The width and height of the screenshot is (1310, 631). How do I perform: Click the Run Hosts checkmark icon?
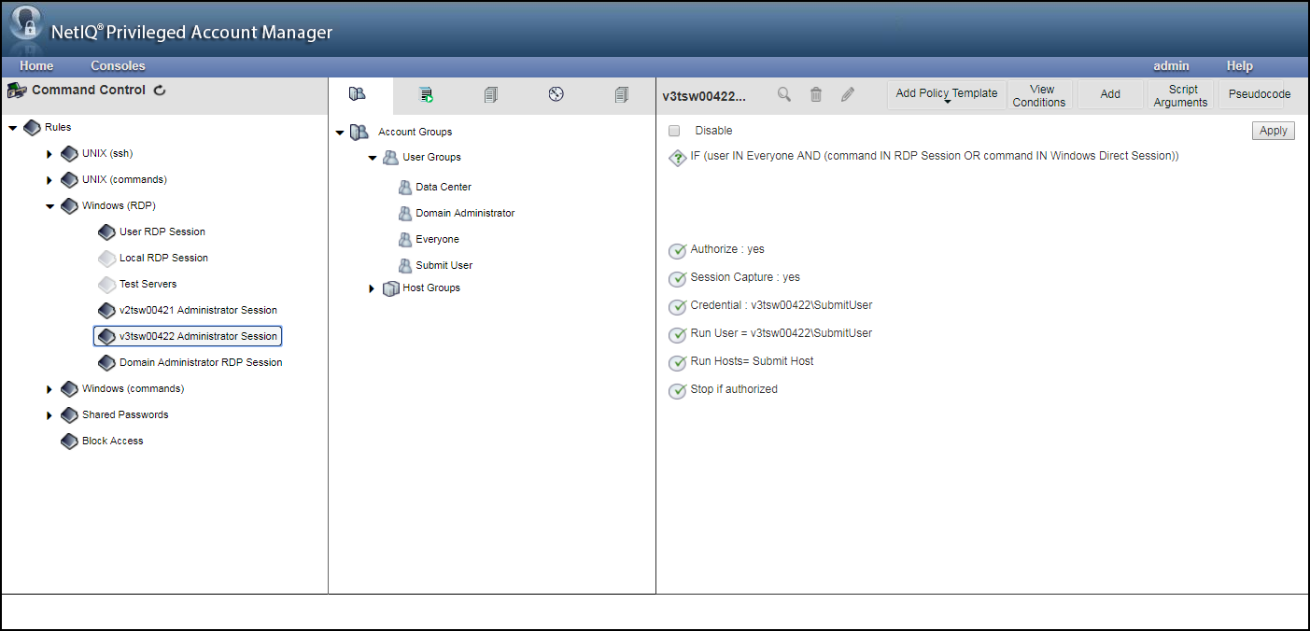coord(678,363)
